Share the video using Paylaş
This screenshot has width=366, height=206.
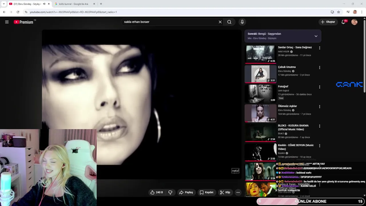tap(186, 193)
